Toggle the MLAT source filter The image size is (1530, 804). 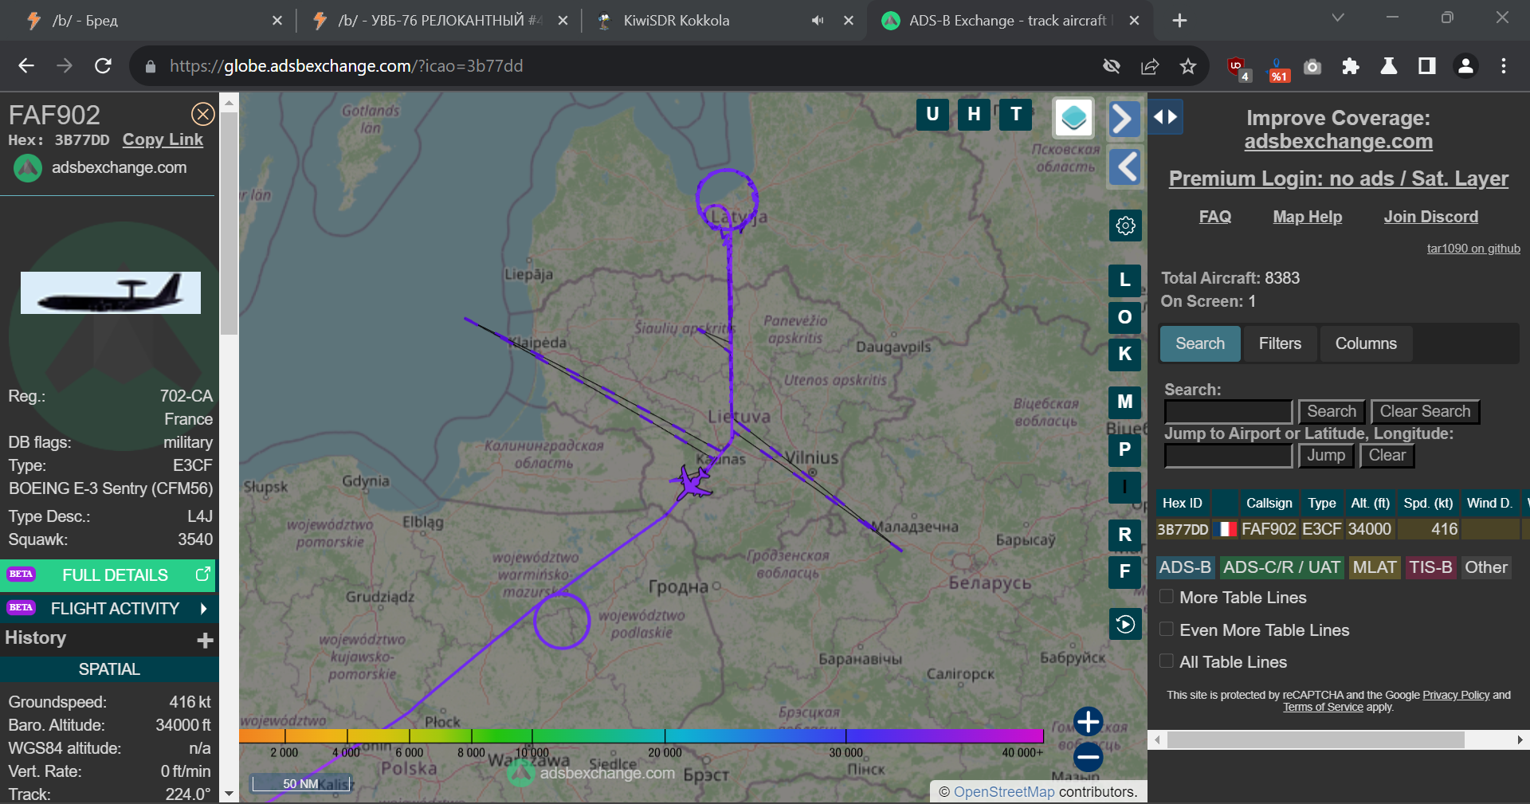[1375, 567]
